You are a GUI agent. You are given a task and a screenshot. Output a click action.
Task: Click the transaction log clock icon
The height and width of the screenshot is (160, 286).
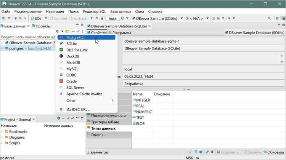[x=122, y=18]
